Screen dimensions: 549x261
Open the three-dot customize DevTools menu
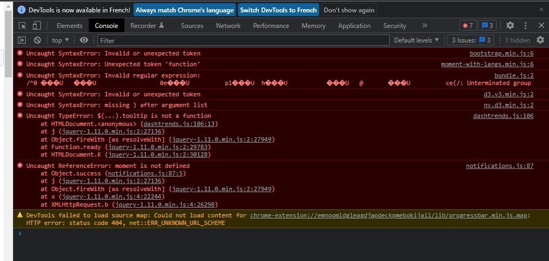coord(525,25)
